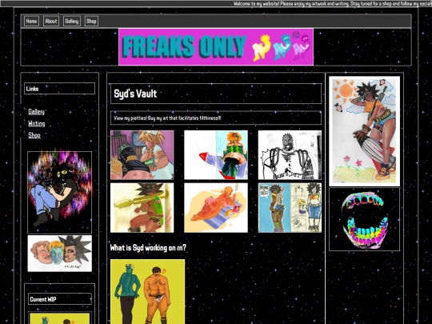Open the black-and-white sketch gallery thumbnail
The height and width of the screenshot is (324, 432).
[x=290, y=155]
